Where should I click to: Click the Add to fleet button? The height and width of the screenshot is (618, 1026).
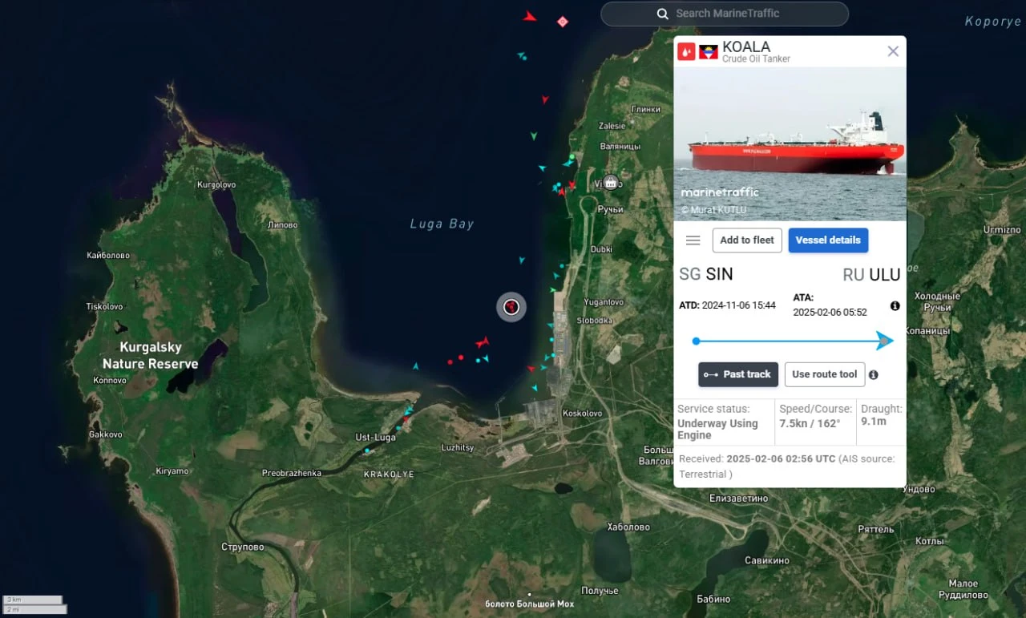(x=747, y=240)
